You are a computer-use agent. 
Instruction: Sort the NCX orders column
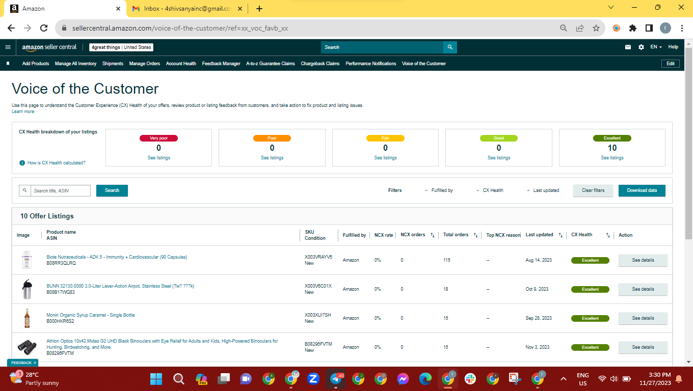coord(432,235)
